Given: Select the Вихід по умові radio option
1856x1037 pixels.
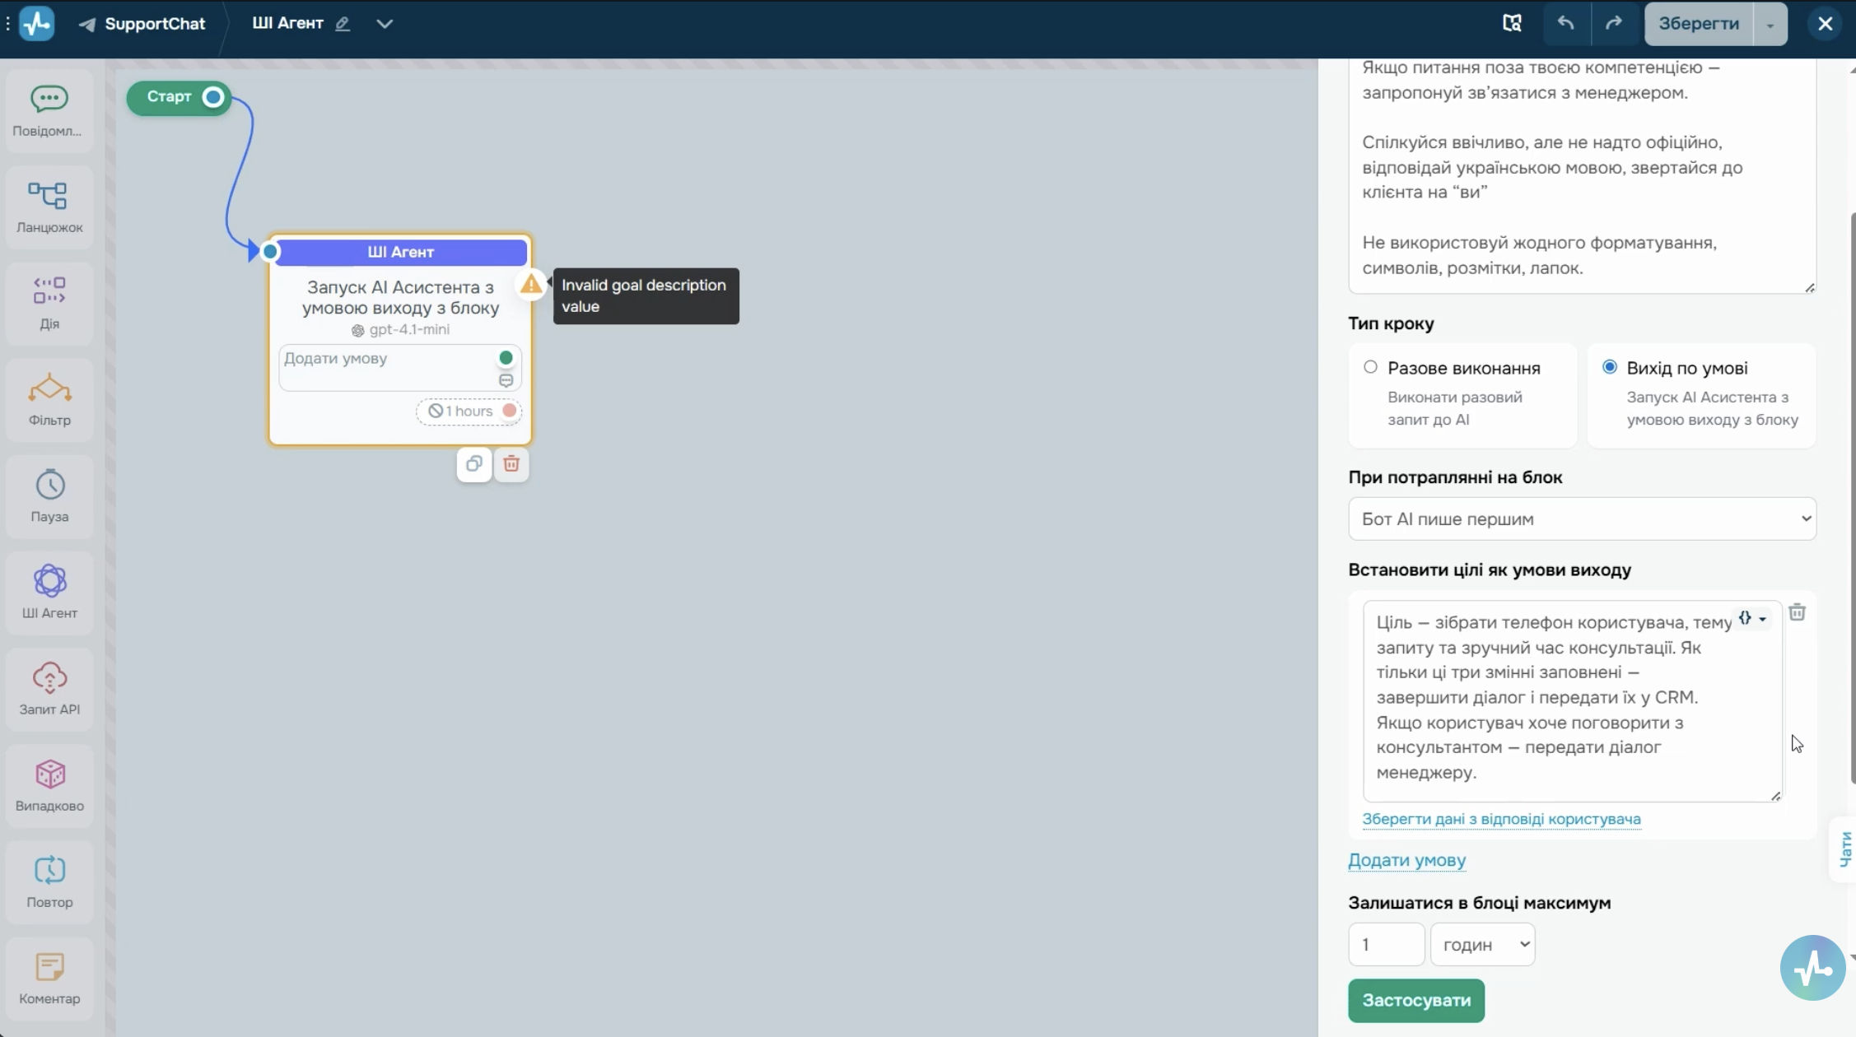Looking at the screenshot, I should [x=1609, y=367].
